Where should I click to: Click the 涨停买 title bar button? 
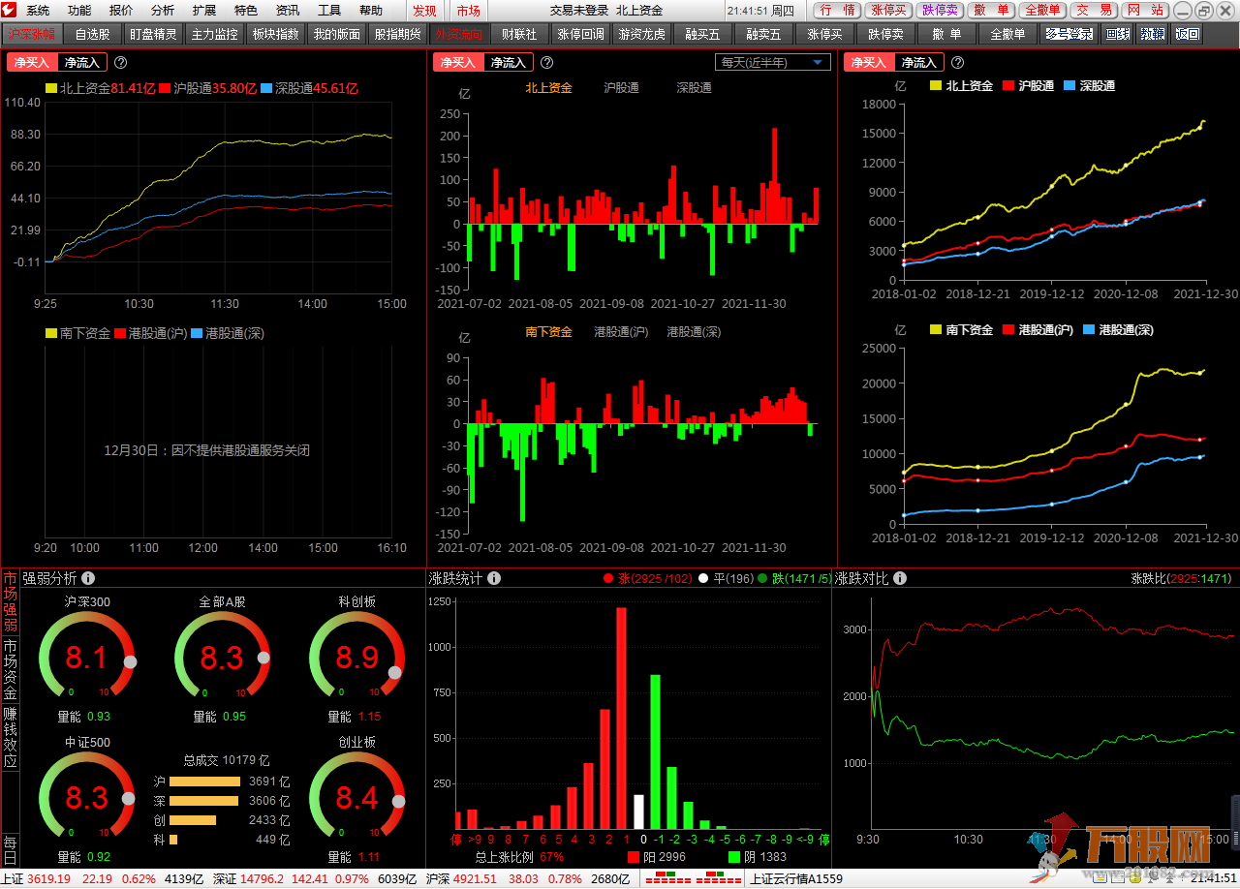pyautogui.click(x=889, y=10)
